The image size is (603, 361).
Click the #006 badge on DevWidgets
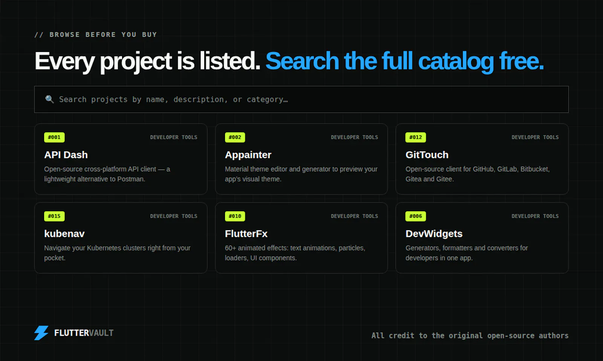[416, 216]
